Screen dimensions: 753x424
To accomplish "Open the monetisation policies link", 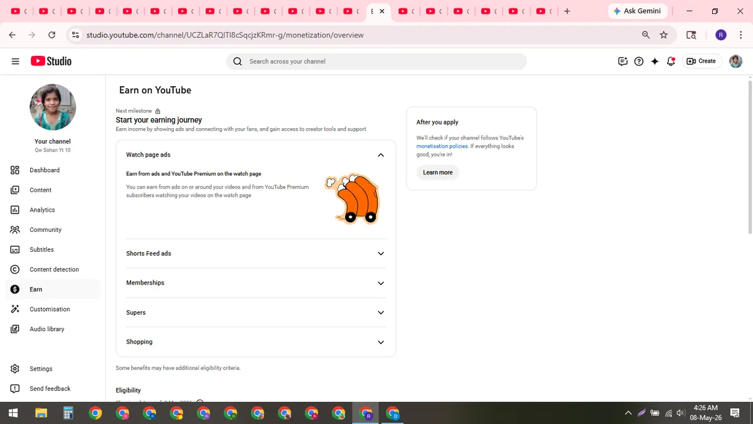I will [442, 146].
